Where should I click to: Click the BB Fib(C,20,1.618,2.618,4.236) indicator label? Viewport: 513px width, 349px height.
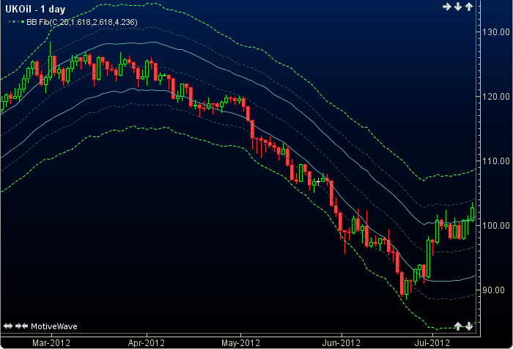pyautogui.click(x=82, y=22)
